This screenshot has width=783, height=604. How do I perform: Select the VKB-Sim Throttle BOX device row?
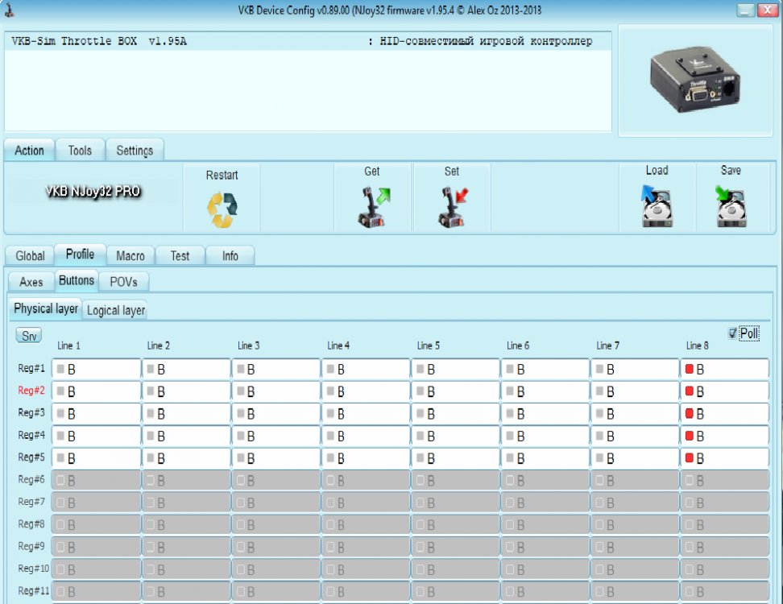tap(308, 41)
